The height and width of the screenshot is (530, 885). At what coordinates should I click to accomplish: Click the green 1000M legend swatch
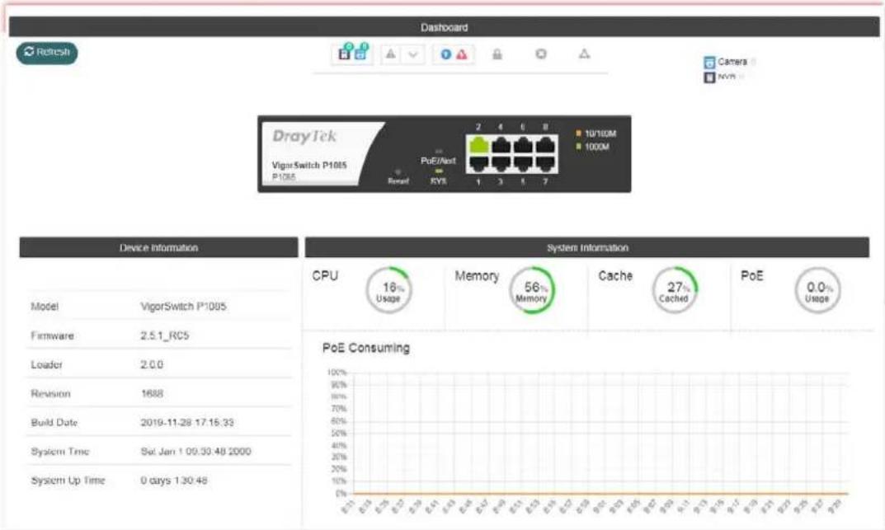(x=578, y=147)
